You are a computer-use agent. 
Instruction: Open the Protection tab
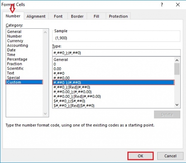tap(118, 16)
